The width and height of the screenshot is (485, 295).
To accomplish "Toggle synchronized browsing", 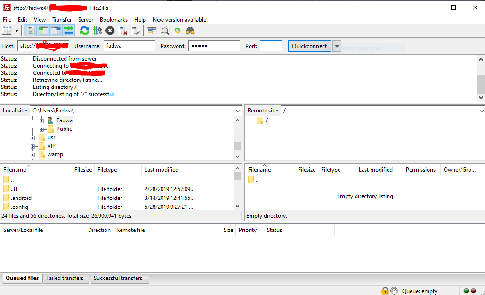I will click(178, 31).
